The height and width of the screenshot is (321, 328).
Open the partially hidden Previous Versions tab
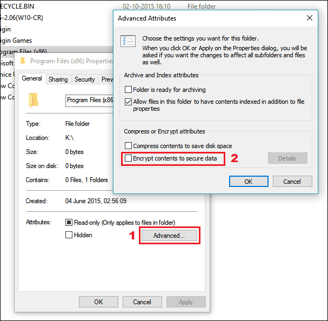pos(106,79)
